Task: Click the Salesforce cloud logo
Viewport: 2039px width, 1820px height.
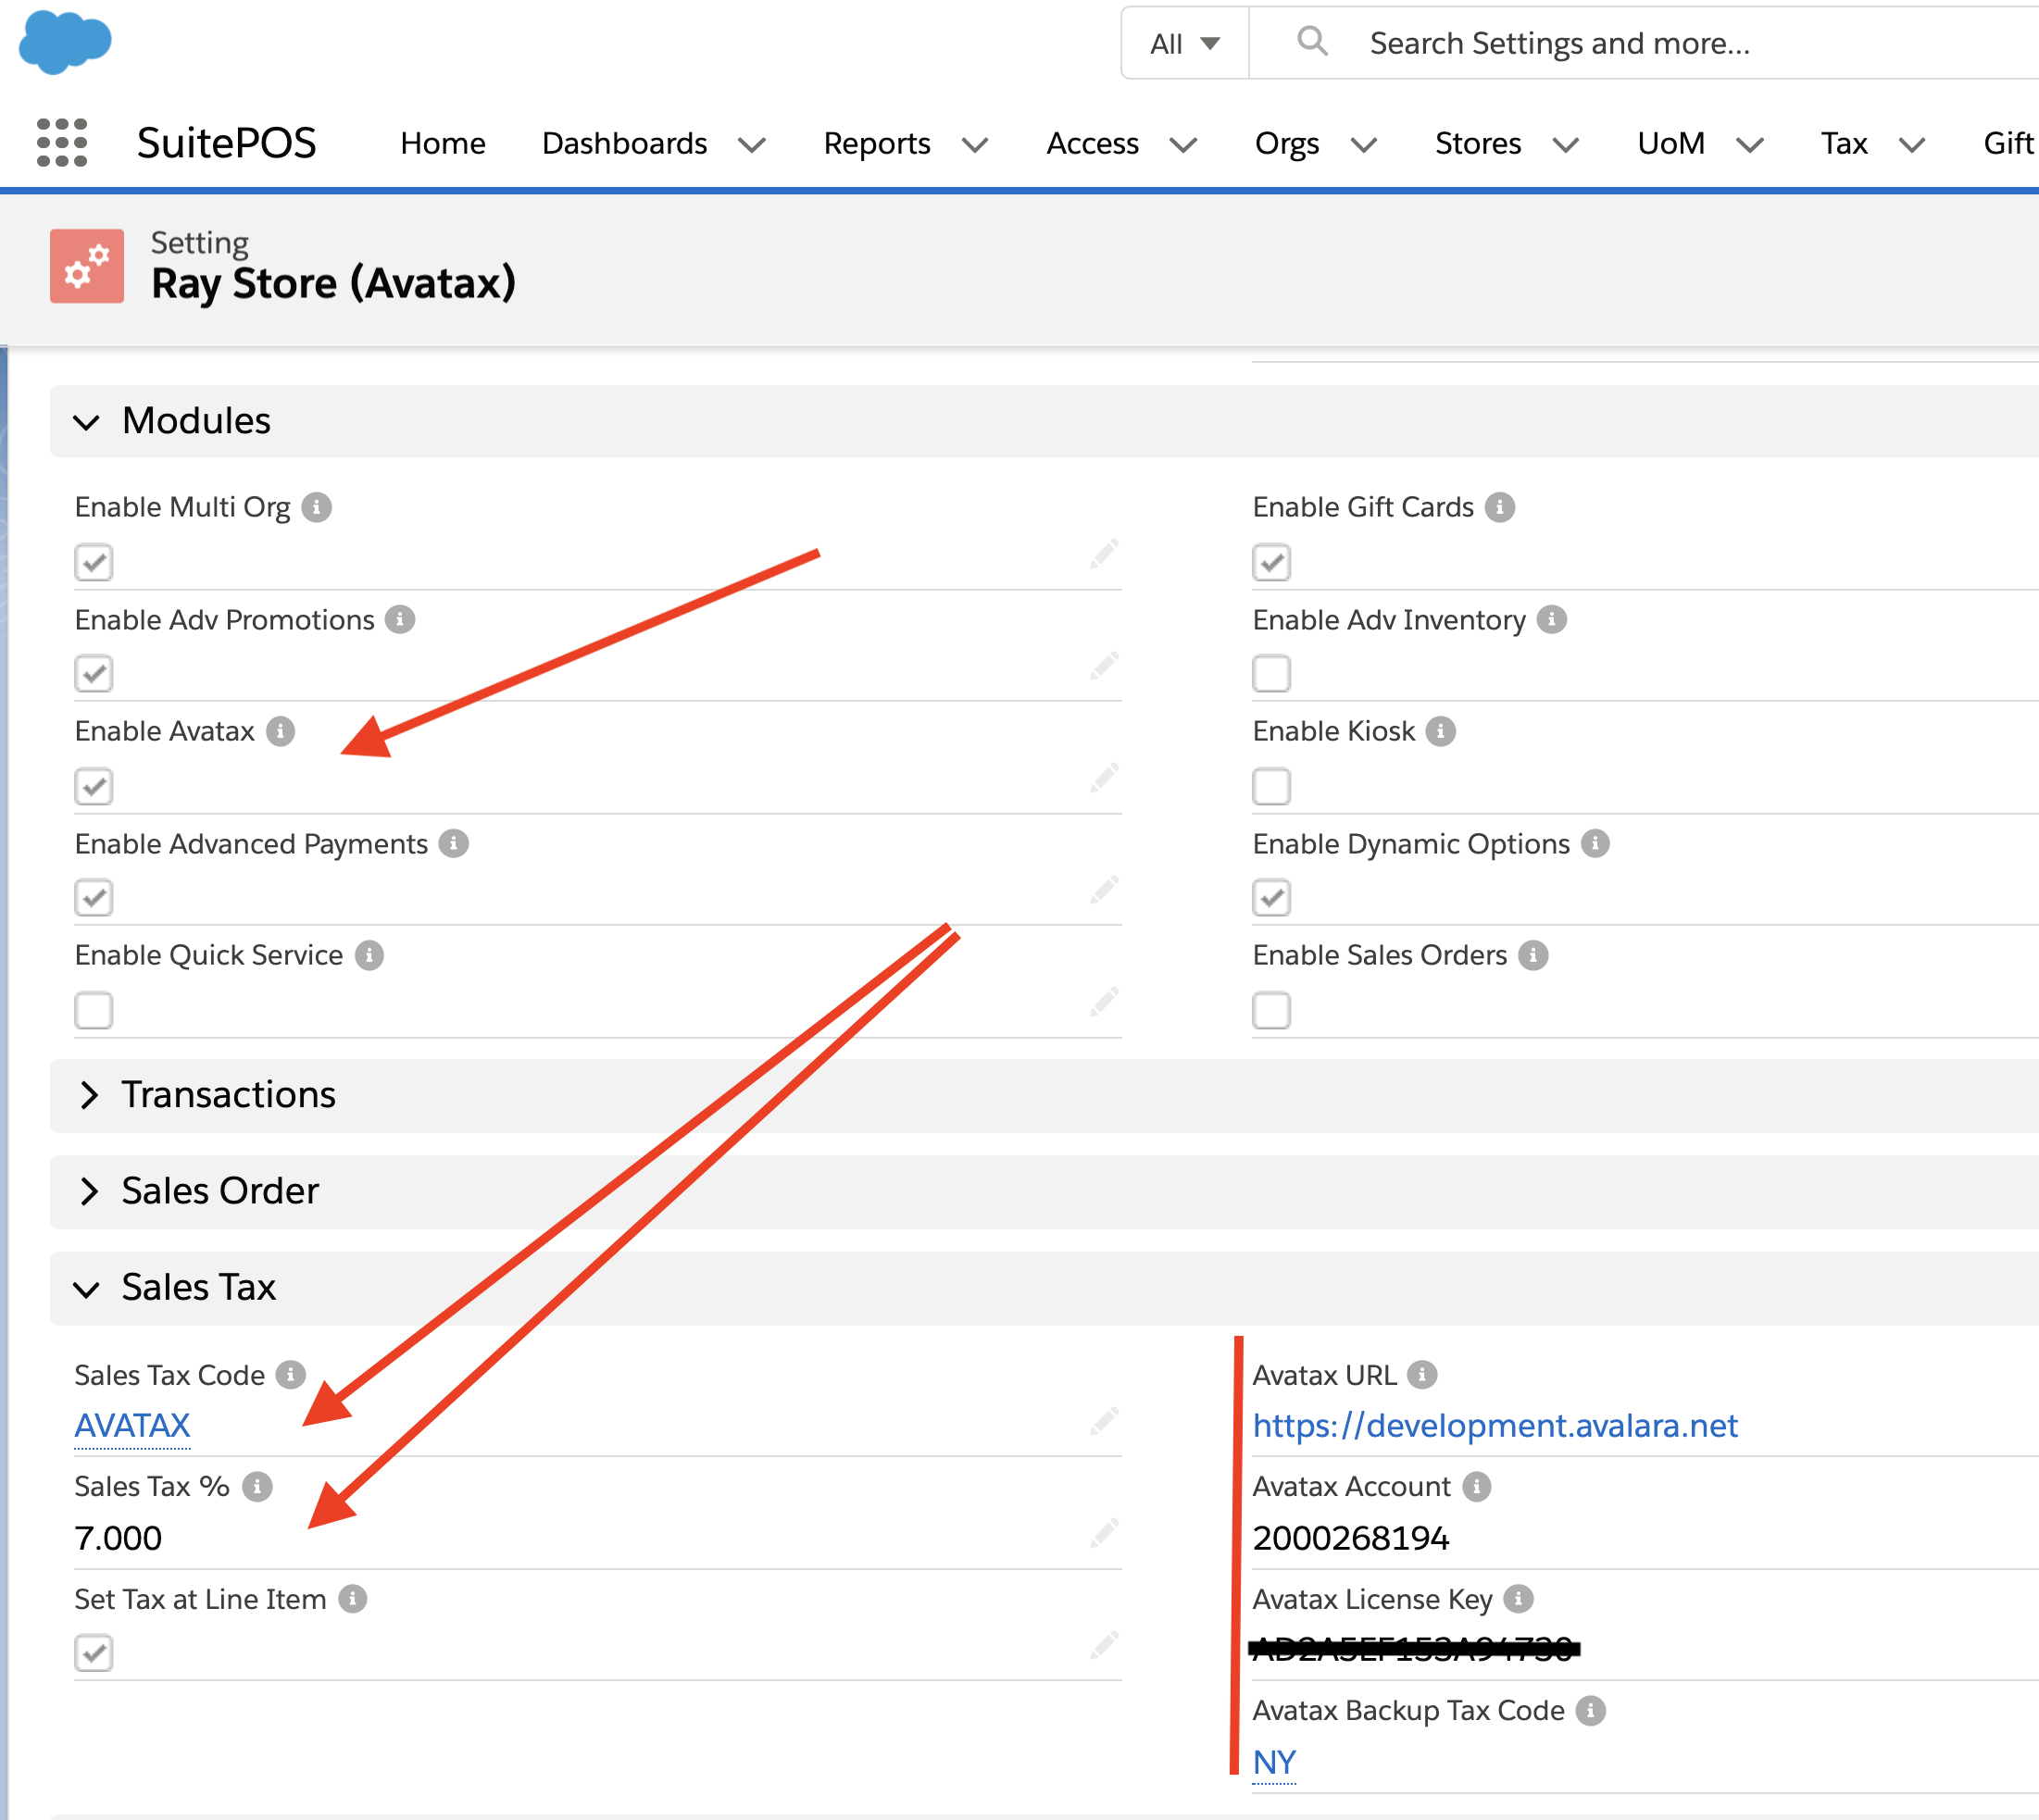Action: (66, 40)
